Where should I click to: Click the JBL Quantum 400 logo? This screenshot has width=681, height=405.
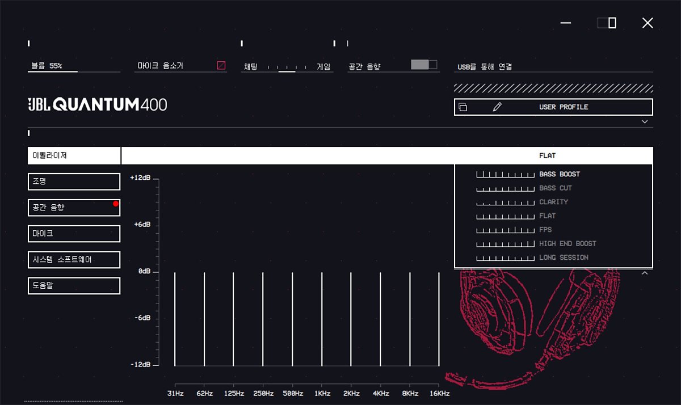click(x=98, y=104)
